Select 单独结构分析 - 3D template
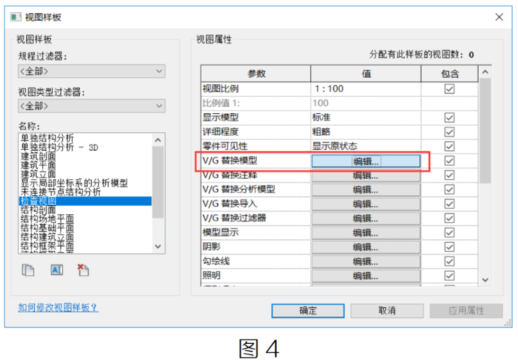 [85, 147]
